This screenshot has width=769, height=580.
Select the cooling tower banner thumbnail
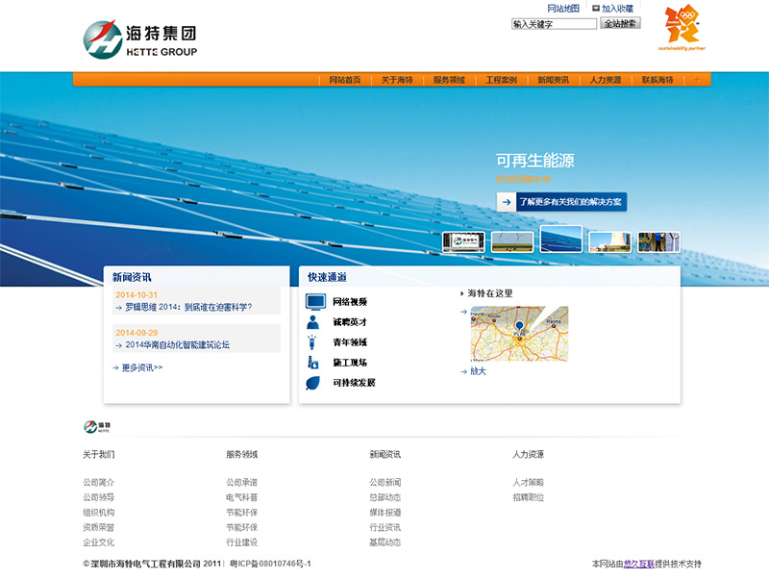point(609,241)
